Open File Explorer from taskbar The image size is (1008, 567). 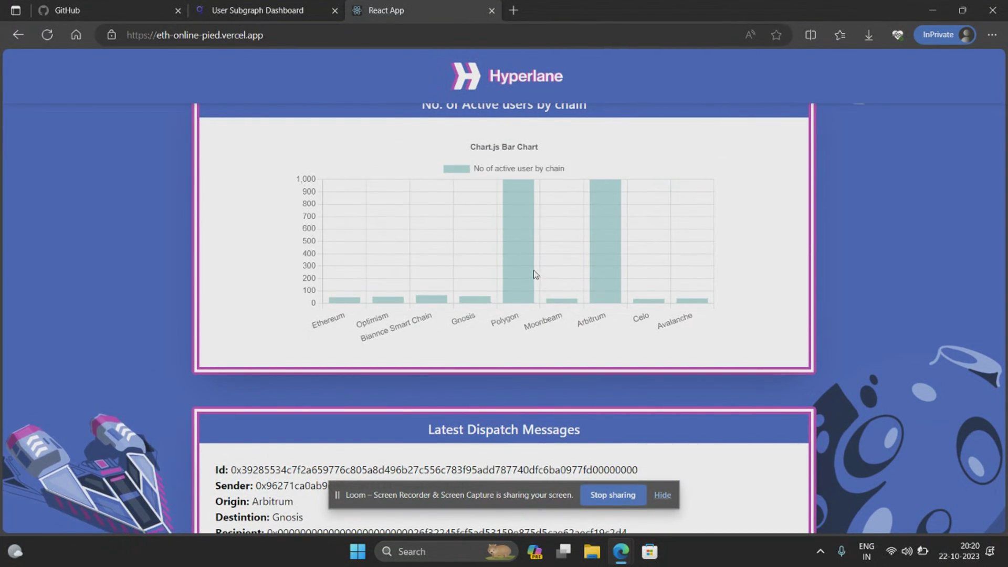coord(592,551)
